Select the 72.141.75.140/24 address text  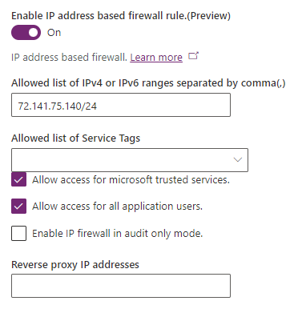pos(58,106)
